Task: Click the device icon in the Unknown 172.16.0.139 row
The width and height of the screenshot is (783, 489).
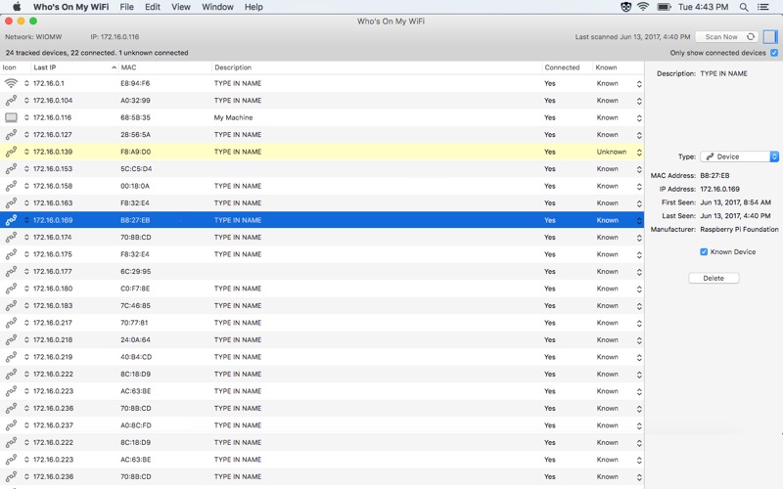Action: [x=11, y=152]
